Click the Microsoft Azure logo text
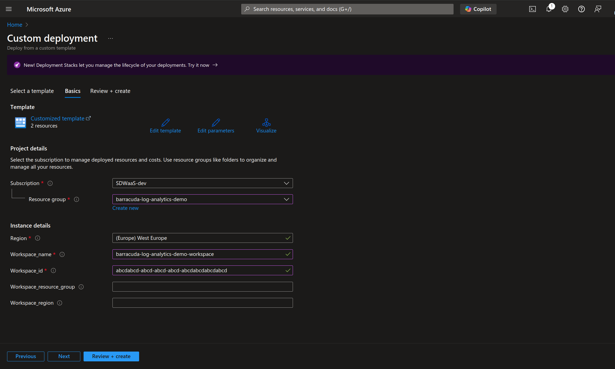The image size is (615, 369). coord(49,9)
